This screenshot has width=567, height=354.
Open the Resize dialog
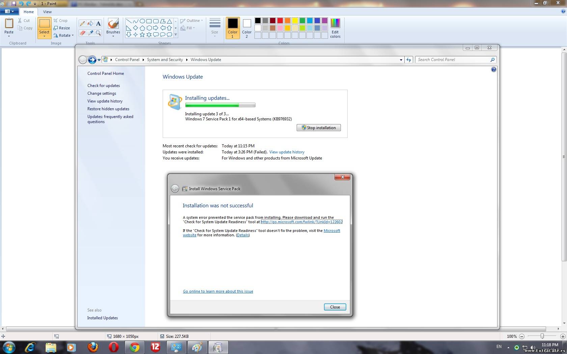point(61,28)
